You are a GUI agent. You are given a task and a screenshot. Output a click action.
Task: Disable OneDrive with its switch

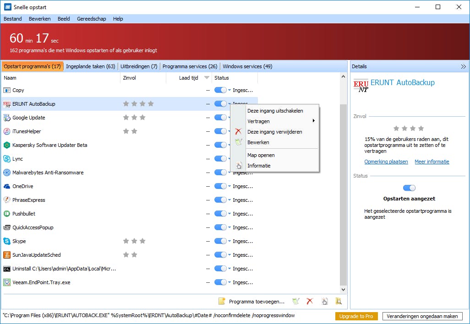click(221, 186)
